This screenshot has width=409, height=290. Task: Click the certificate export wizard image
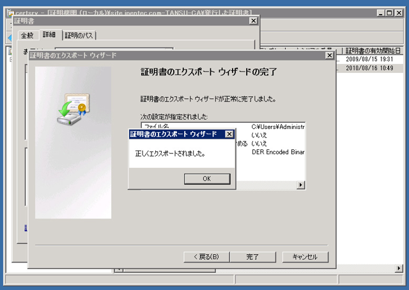point(73,142)
